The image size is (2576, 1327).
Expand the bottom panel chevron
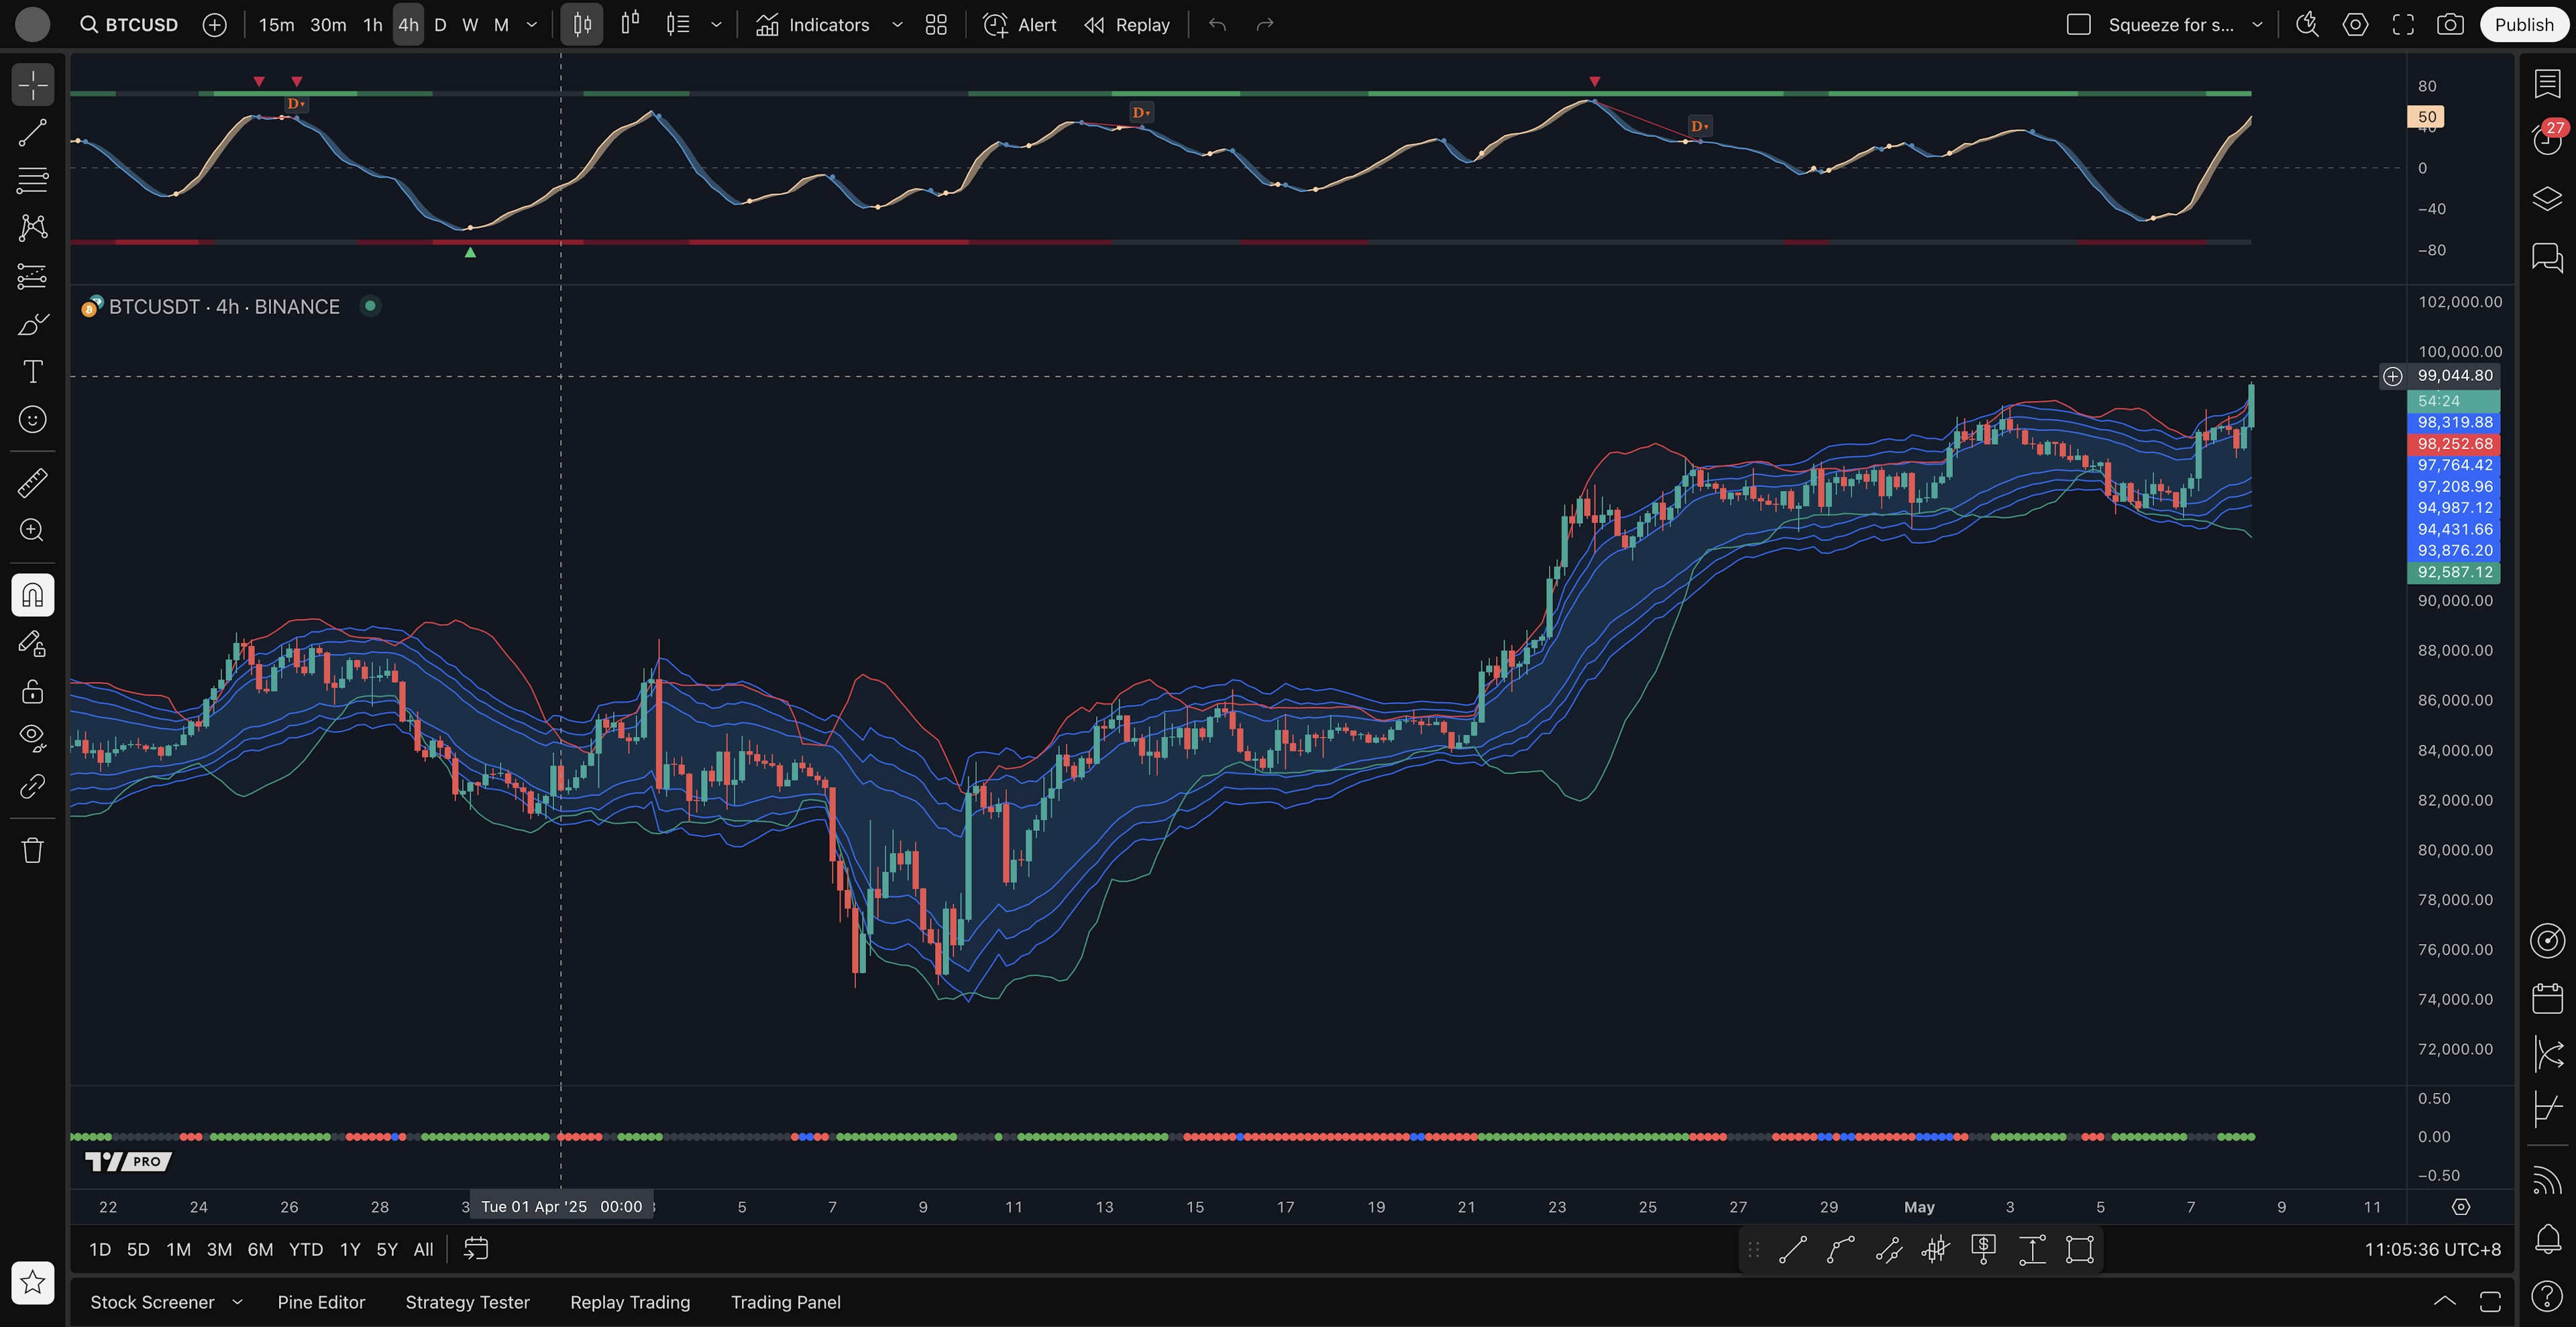pyautogui.click(x=2444, y=1301)
